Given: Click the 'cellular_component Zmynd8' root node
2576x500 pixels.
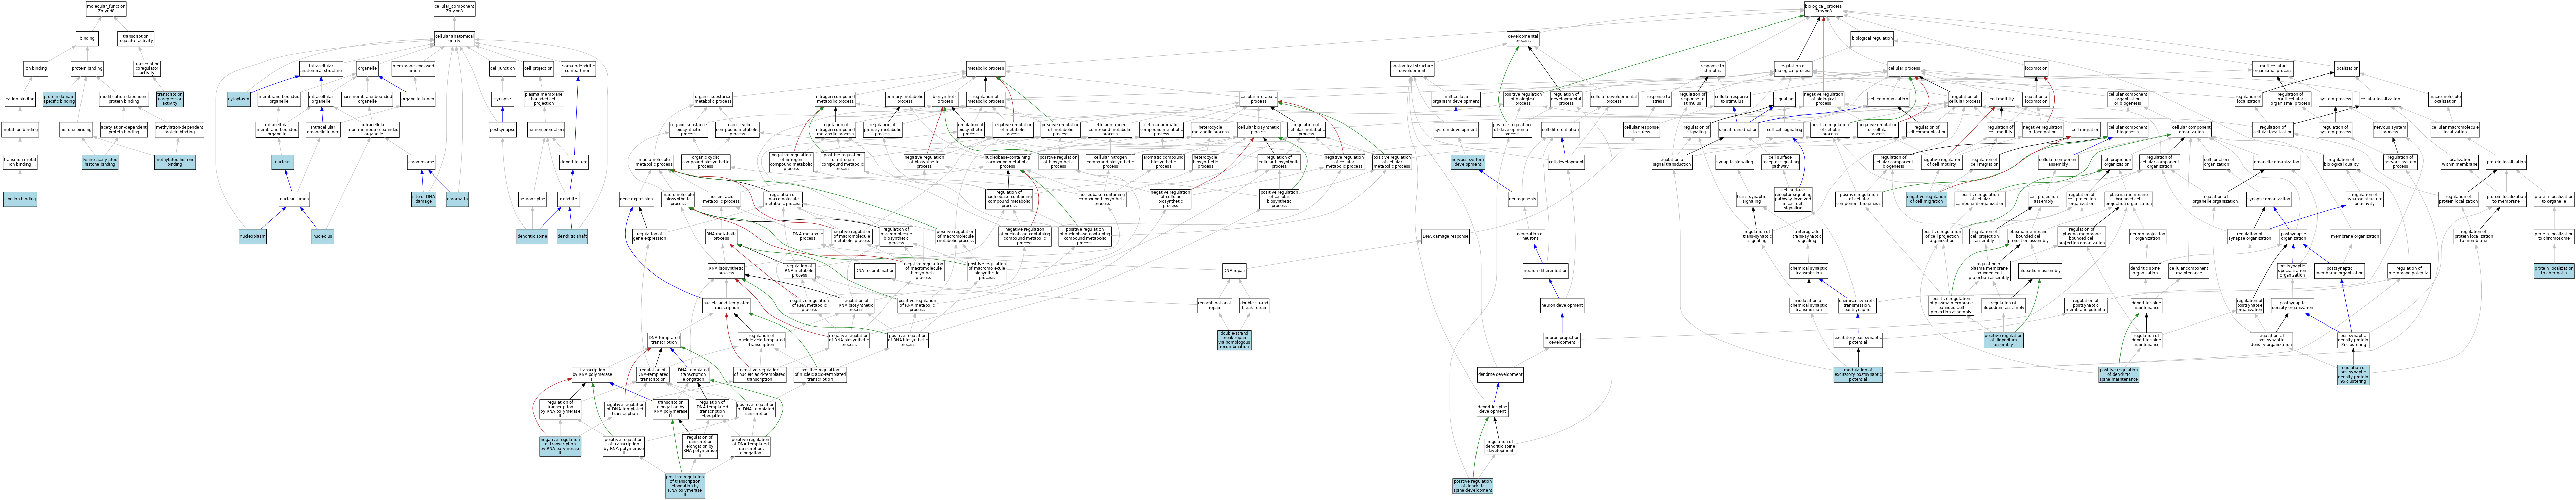Looking at the screenshot, I should click(454, 9).
